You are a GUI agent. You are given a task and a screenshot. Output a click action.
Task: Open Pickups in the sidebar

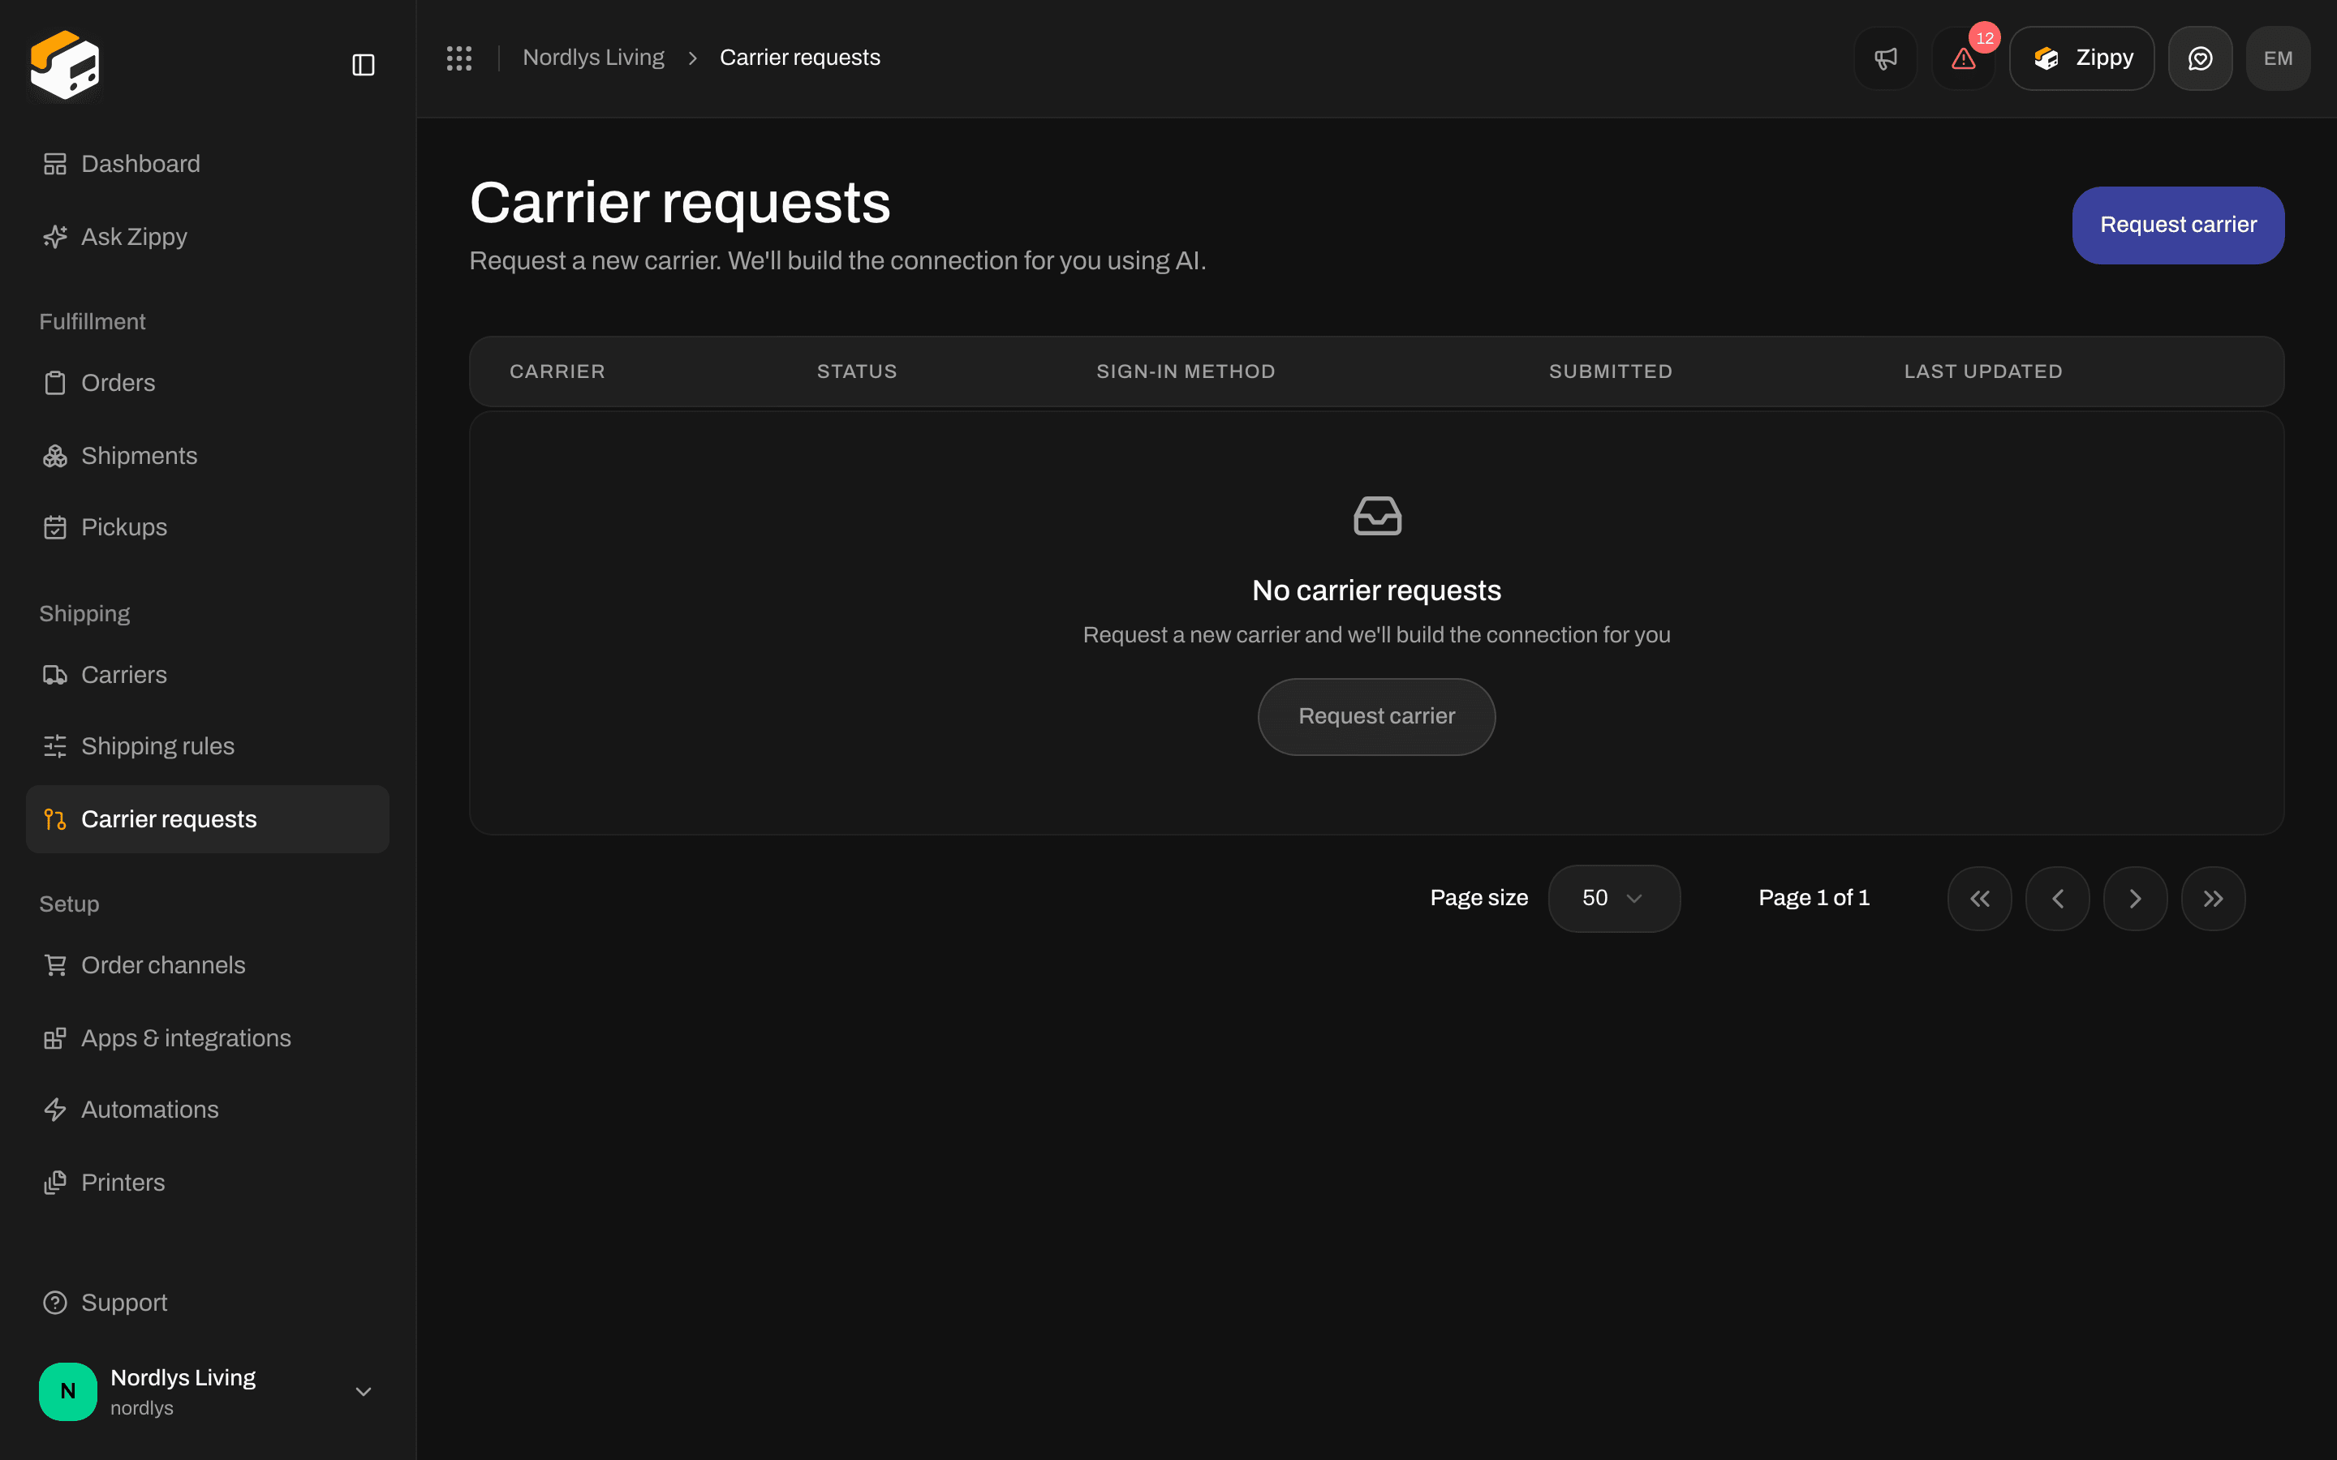click(x=208, y=527)
